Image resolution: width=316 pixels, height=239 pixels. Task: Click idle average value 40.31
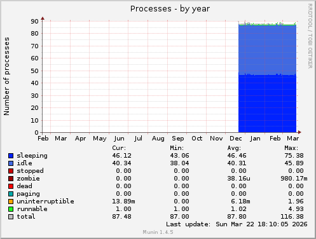pyautogui.click(x=237, y=163)
